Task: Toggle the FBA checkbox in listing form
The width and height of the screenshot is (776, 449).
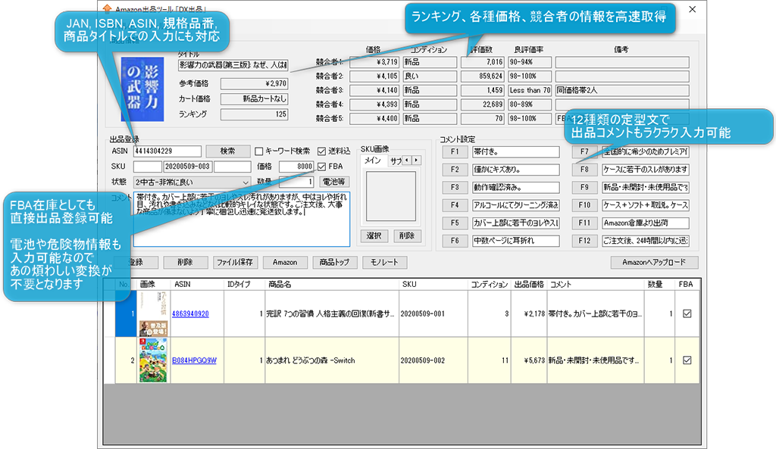Action: click(x=322, y=167)
